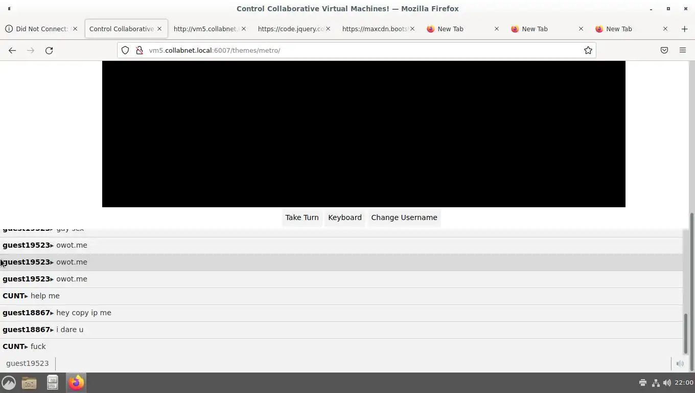Screen dimensions: 695x393
Task: Click the page vertical scrollbar thumb
Action: (x=692, y=292)
